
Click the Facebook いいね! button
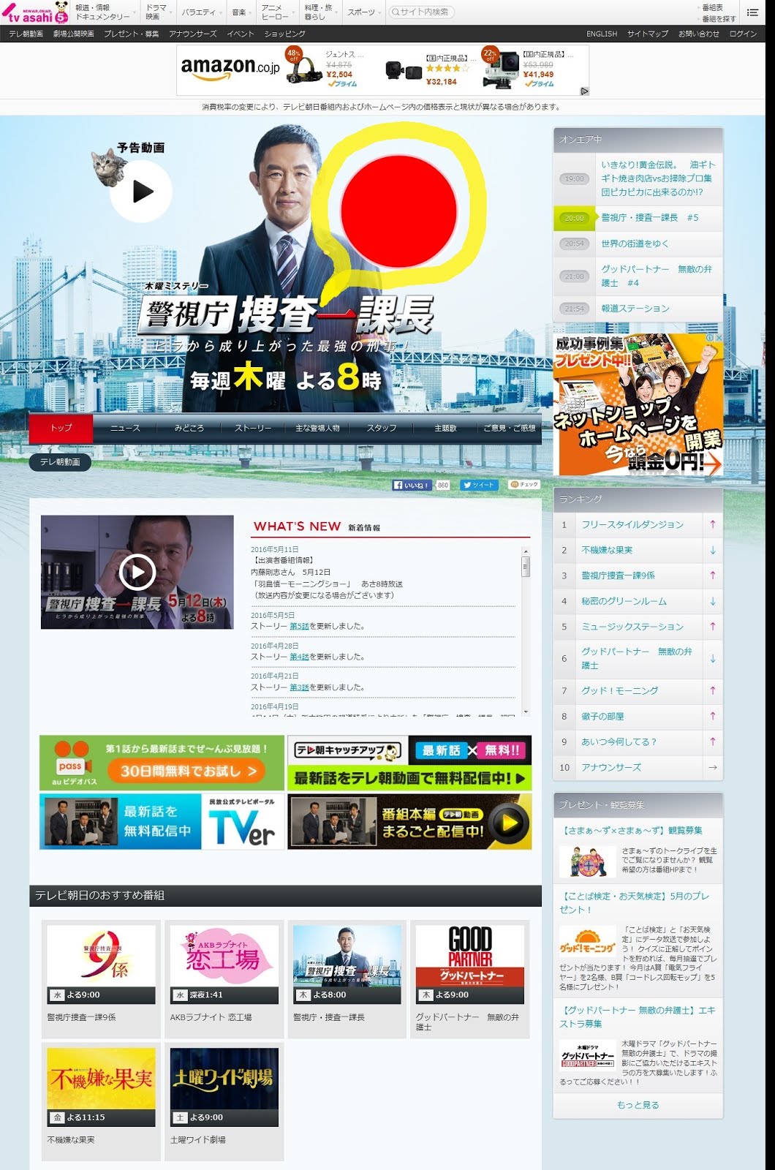413,485
